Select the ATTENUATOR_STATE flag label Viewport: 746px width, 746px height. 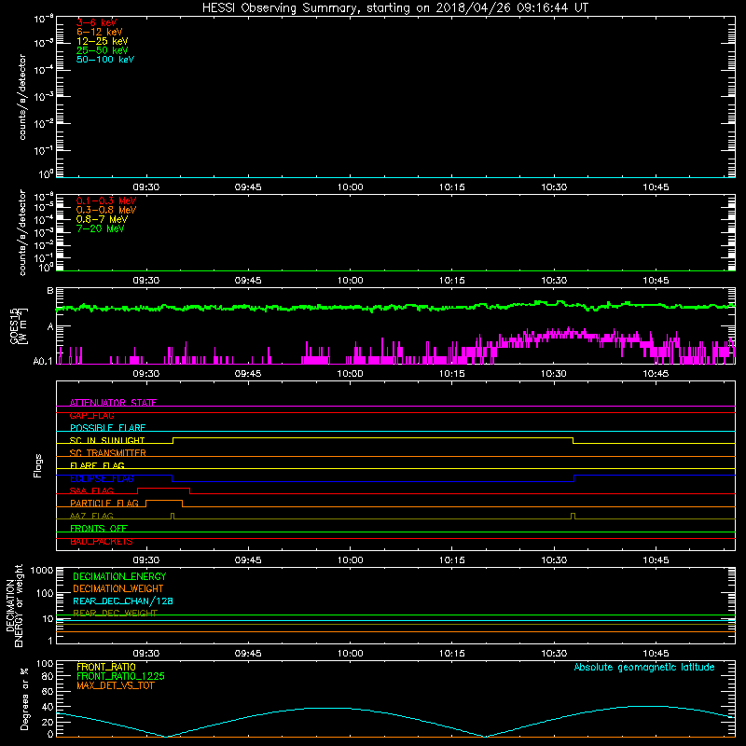click(113, 403)
